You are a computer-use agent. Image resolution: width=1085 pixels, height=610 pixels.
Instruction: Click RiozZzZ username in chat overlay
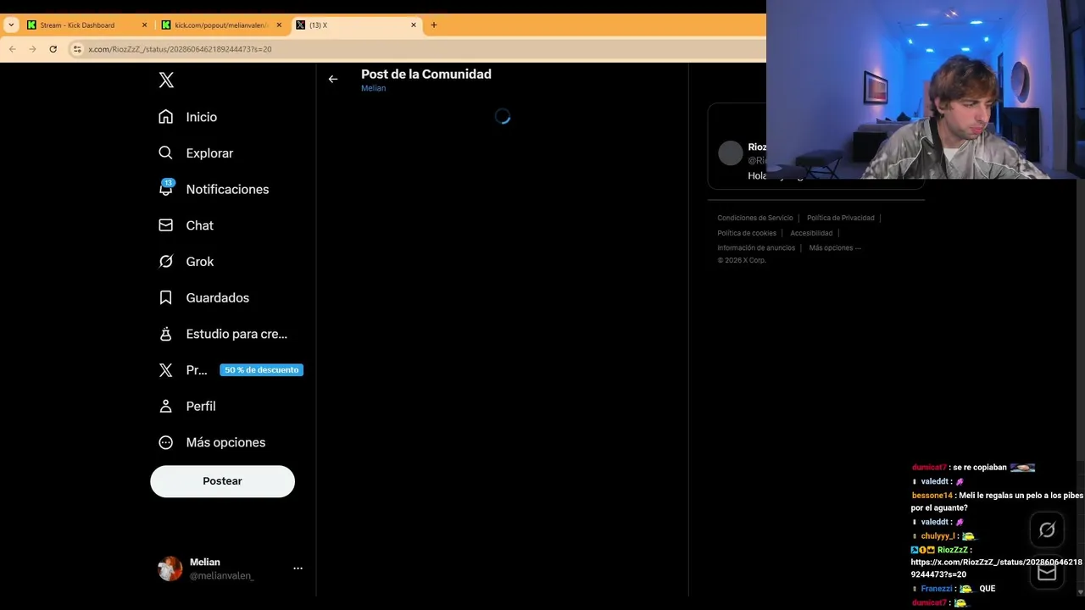click(953, 550)
